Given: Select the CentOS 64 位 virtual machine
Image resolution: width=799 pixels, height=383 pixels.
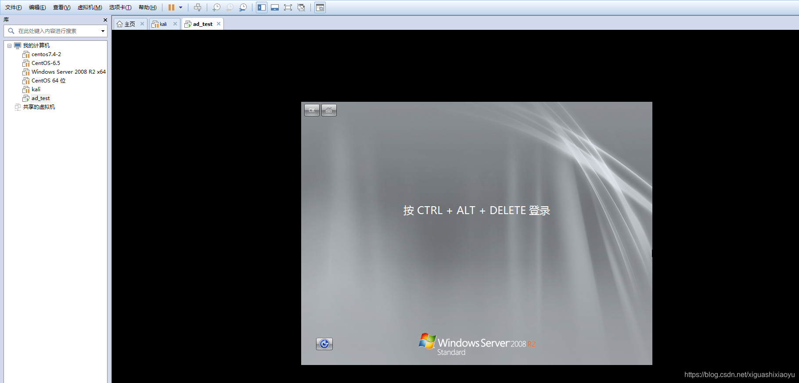Looking at the screenshot, I should [48, 81].
